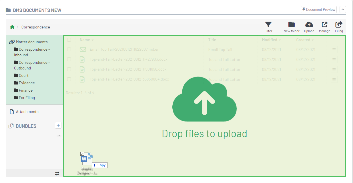Click the home icon in the breadcrumb

coord(12,27)
